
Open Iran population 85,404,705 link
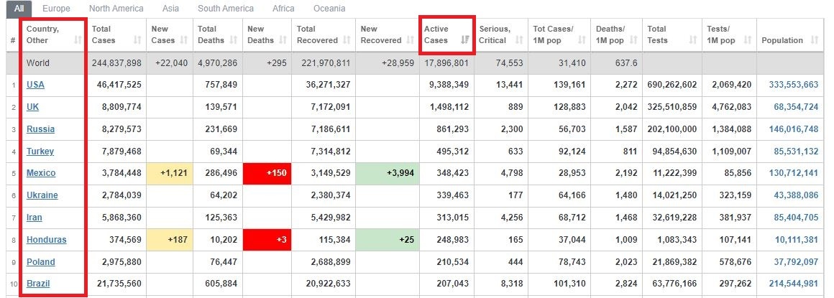[796, 218]
